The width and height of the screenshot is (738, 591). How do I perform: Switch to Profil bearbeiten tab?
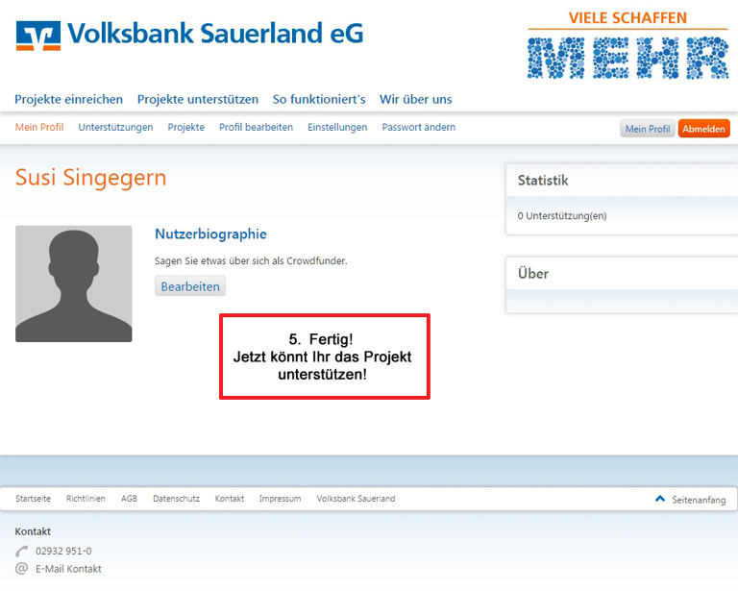point(256,128)
